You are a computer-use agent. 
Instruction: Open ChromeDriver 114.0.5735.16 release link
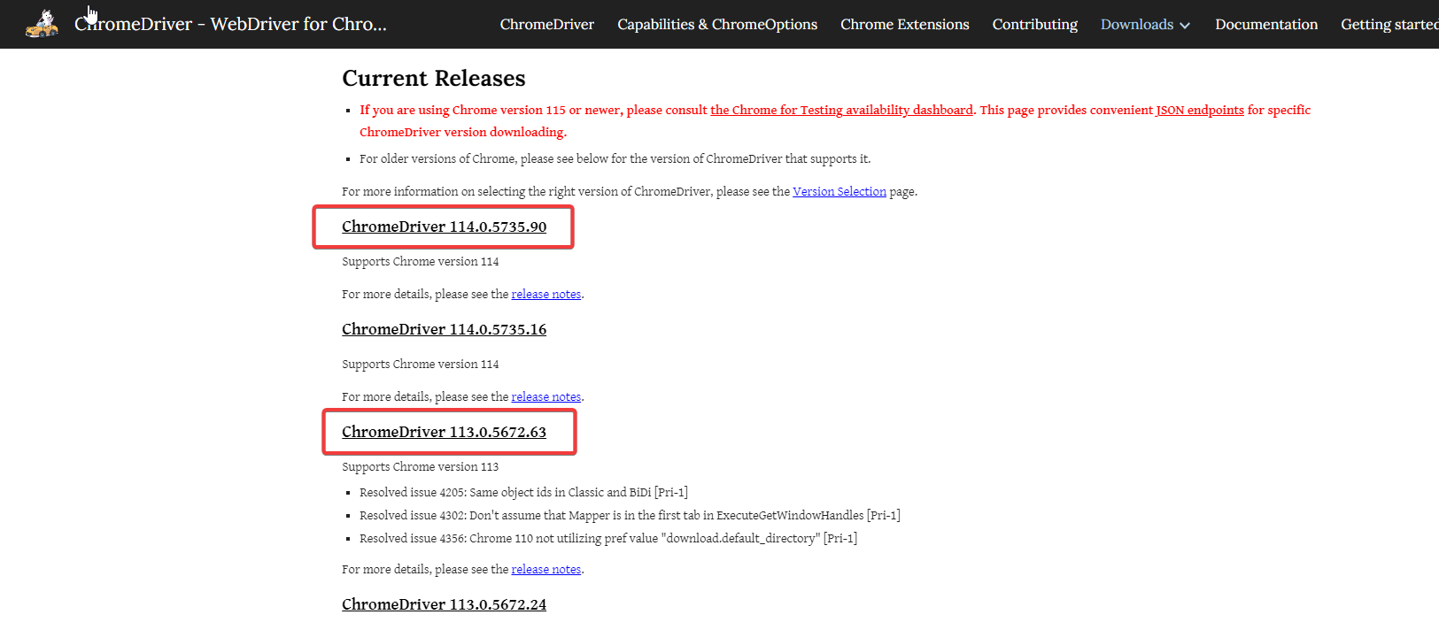tap(445, 329)
